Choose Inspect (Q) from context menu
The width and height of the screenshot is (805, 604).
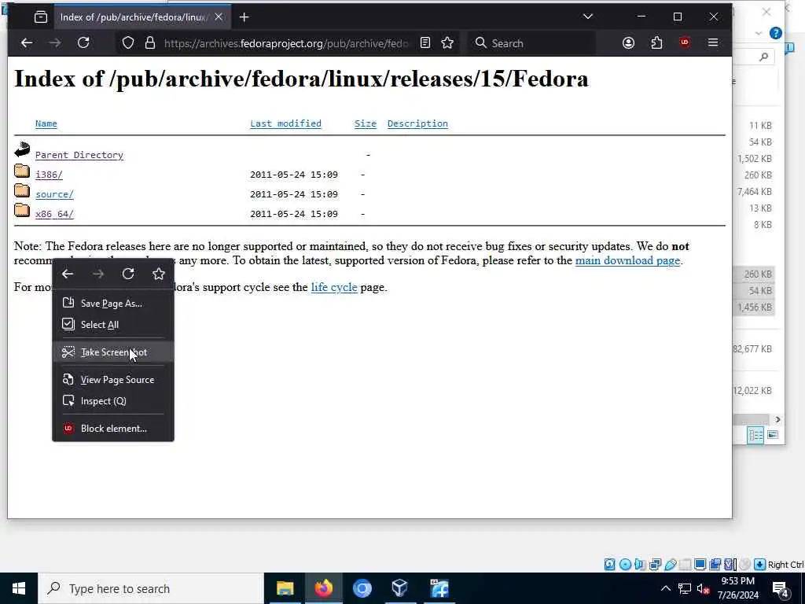[113, 401]
